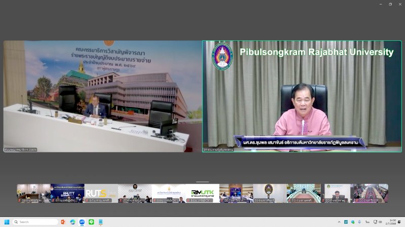
Task: Show hidden system tray icons
Action: coord(339,222)
